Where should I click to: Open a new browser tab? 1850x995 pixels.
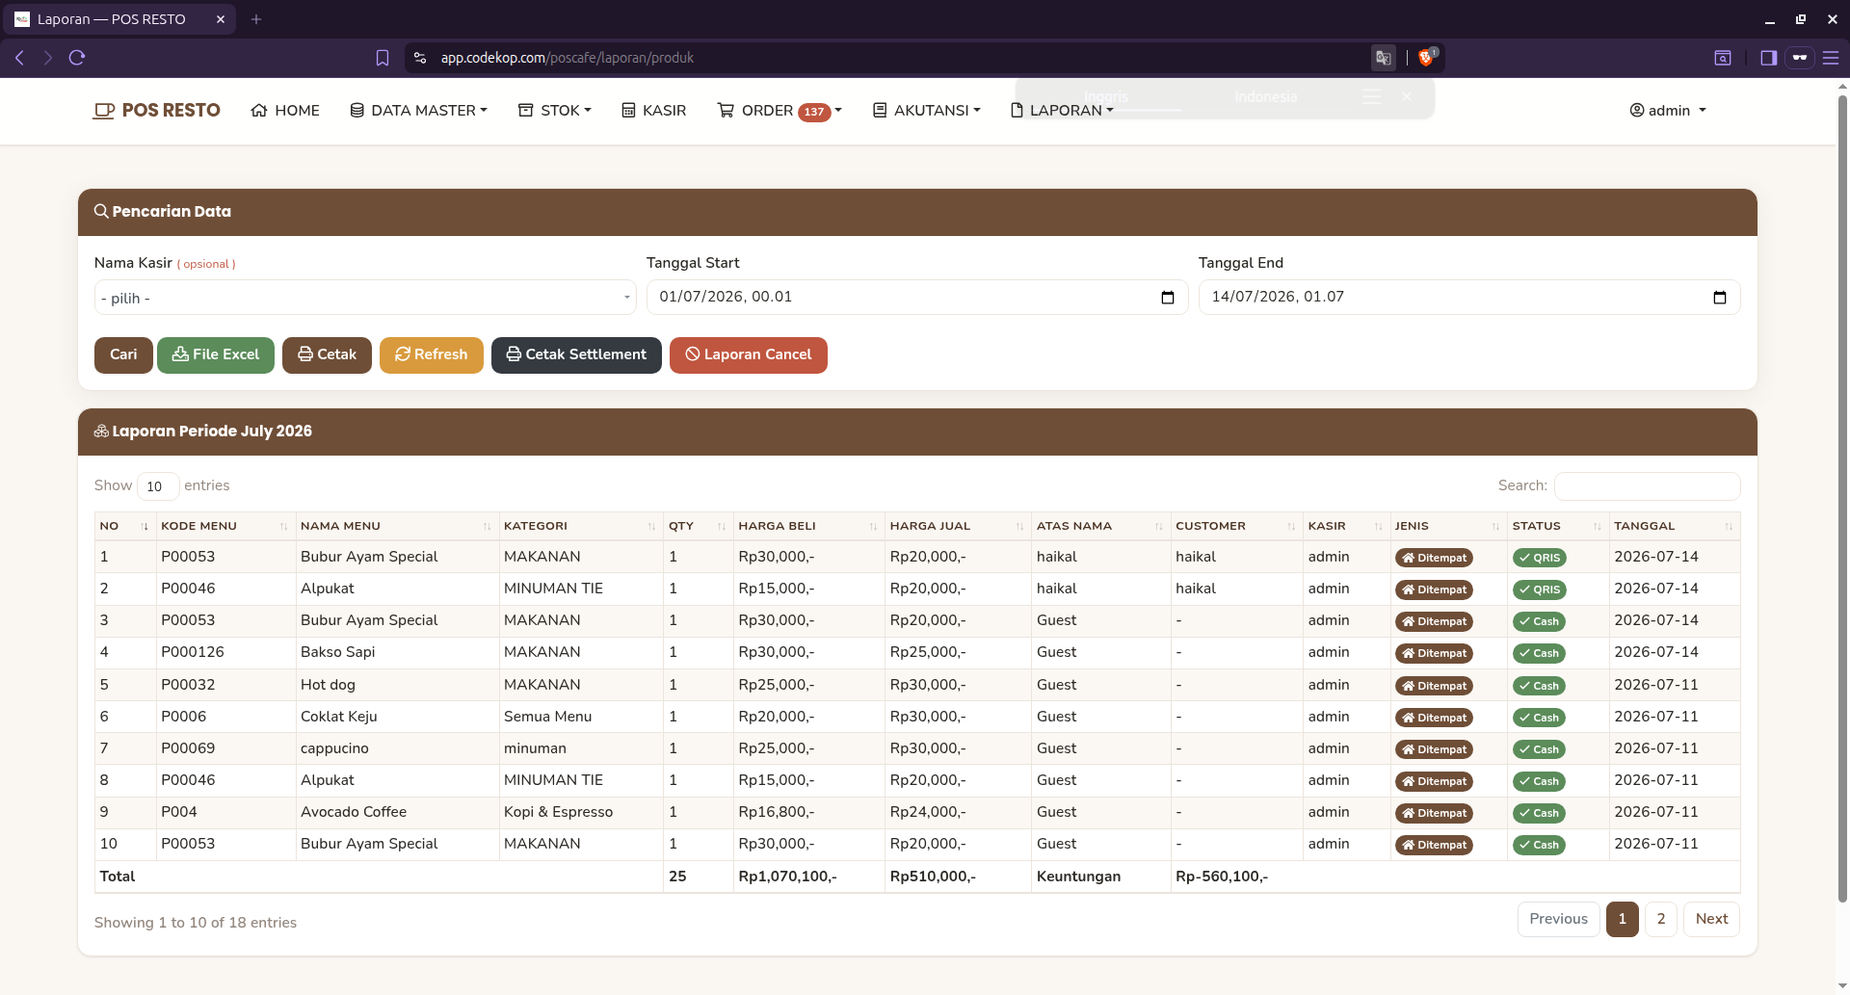coord(256,19)
